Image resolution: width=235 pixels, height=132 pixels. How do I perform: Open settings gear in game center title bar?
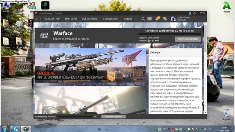point(194,13)
